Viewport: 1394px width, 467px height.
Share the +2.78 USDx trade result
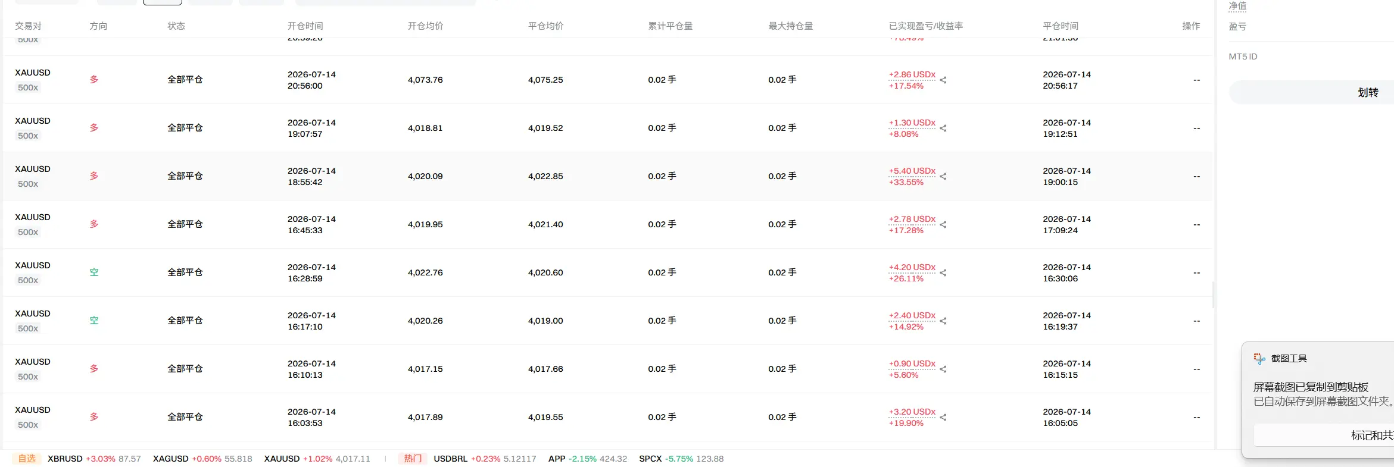click(943, 224)
